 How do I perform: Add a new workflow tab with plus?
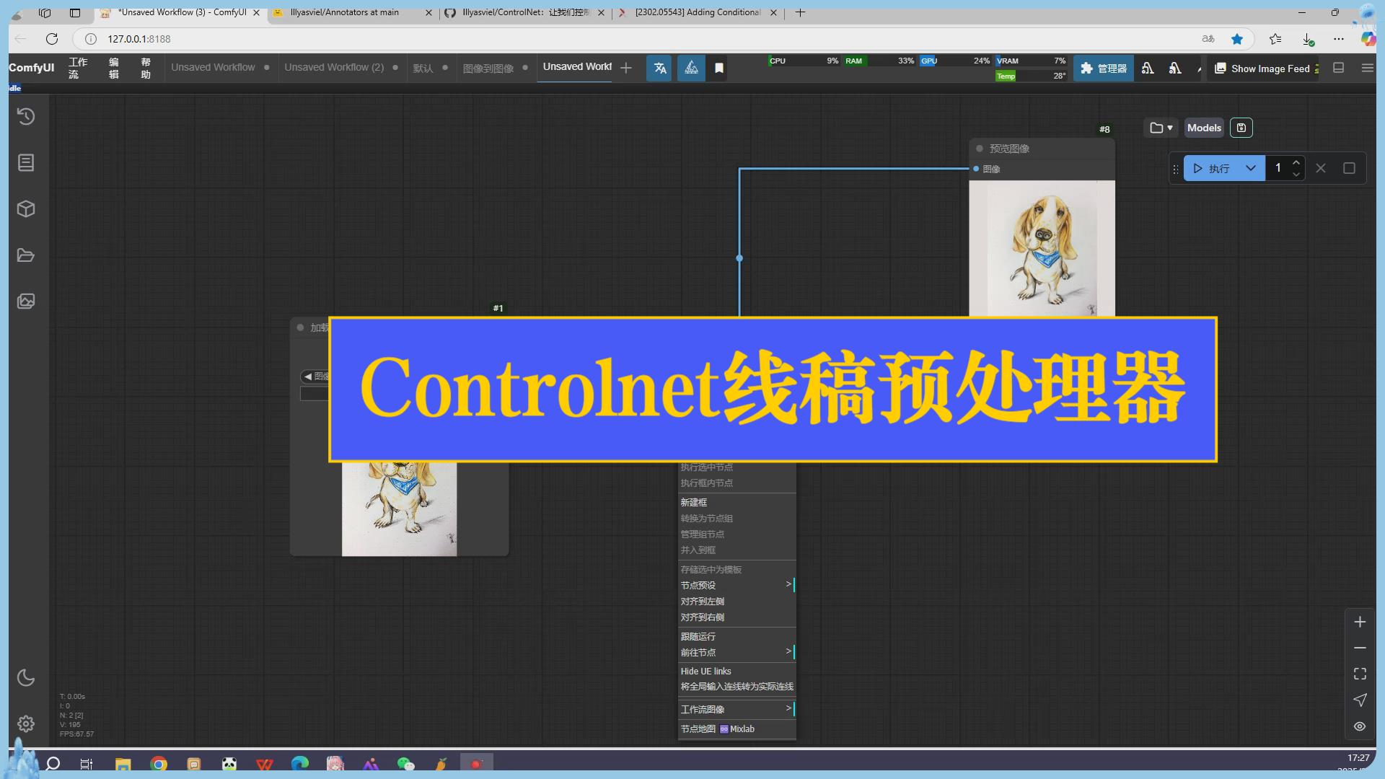626,68
